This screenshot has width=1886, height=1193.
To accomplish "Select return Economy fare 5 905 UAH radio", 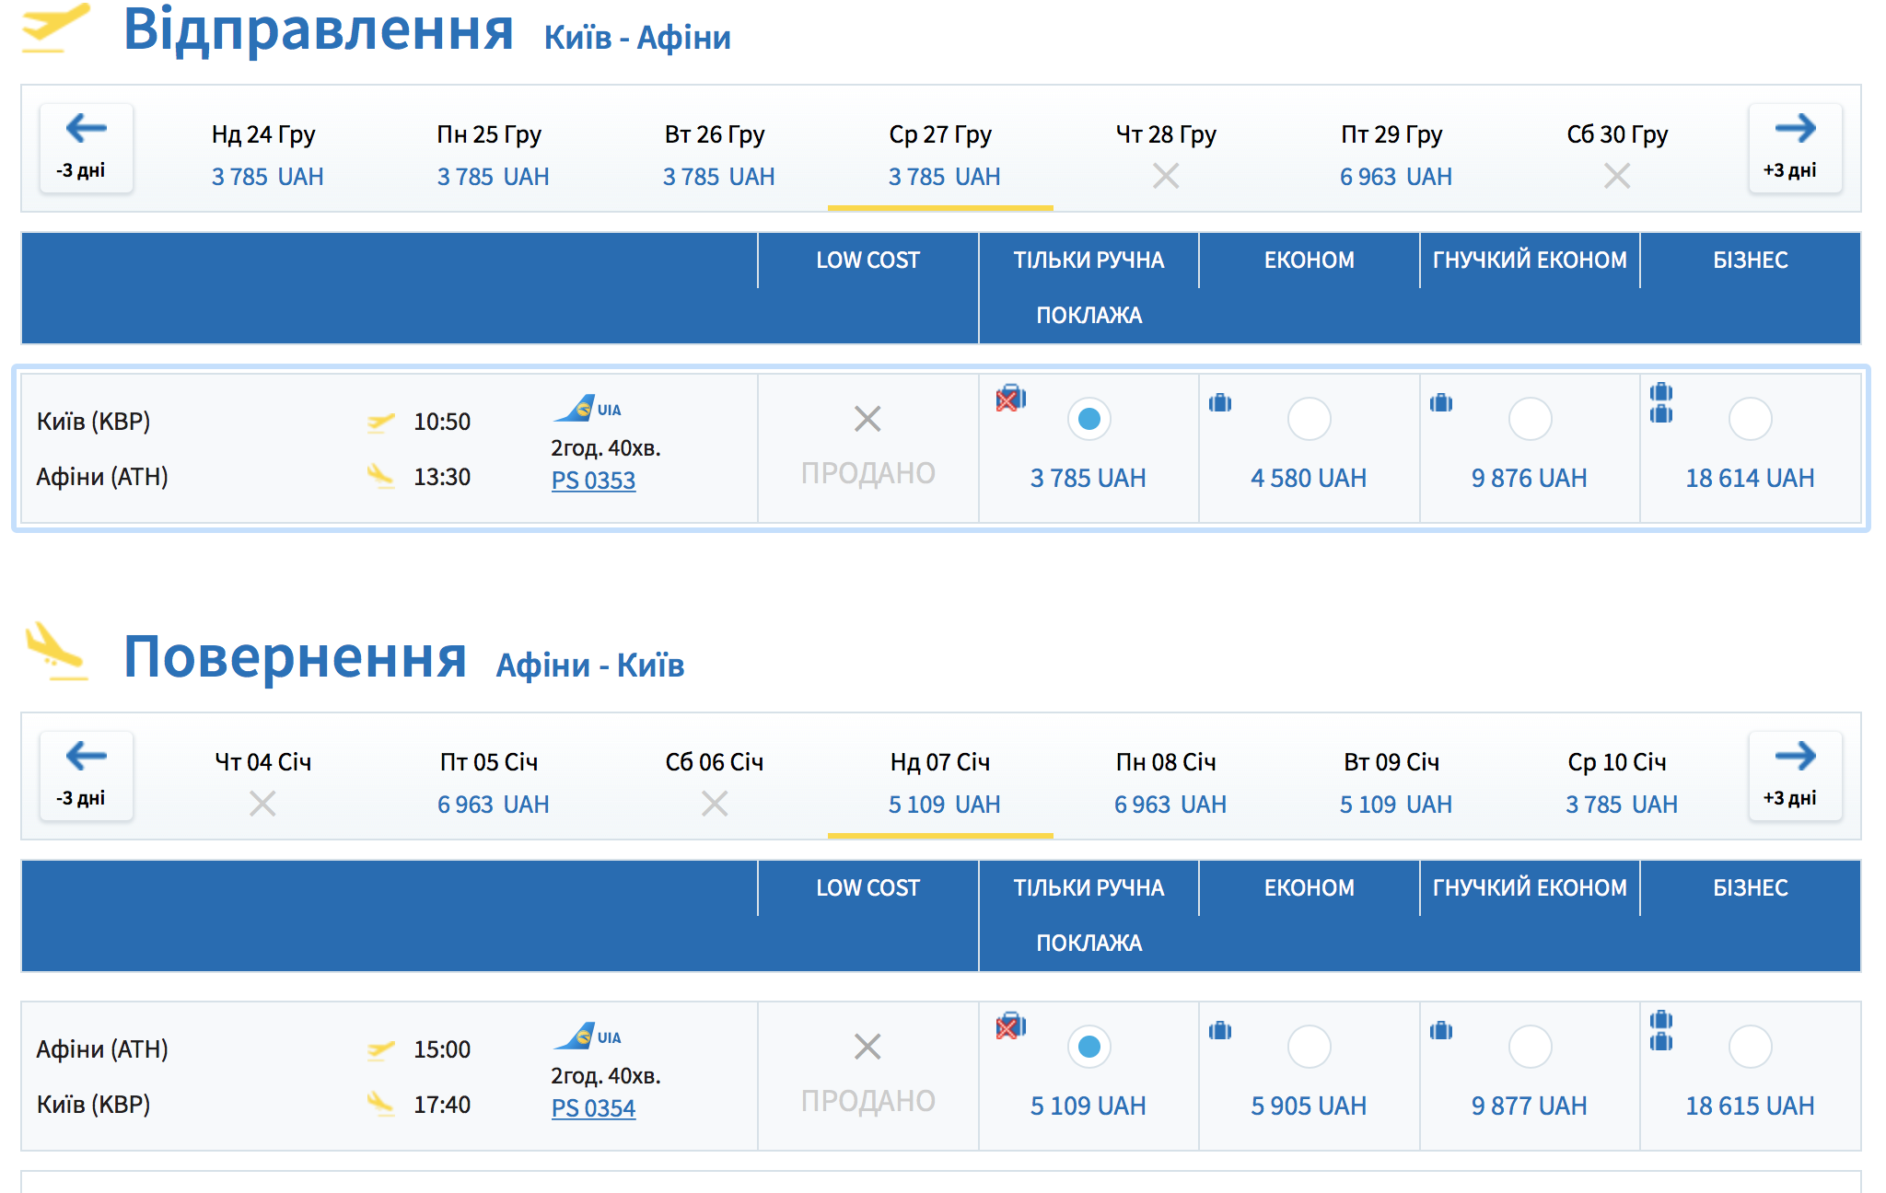I will click(x=1309, y=1047).
